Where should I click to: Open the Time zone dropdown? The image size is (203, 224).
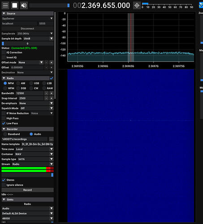coord(35,149)
